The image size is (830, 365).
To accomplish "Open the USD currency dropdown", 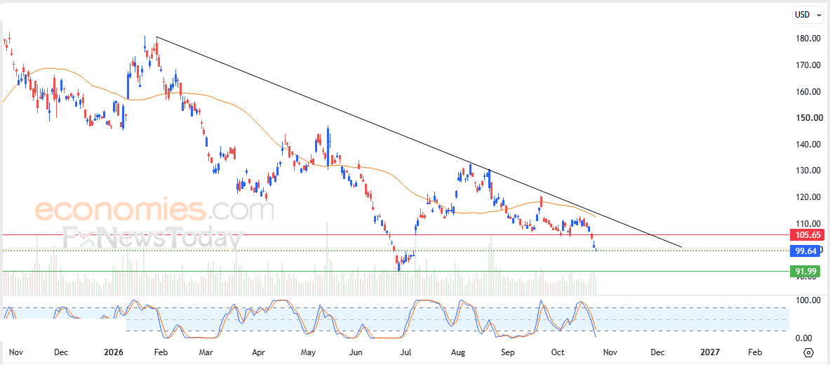I will coord(809,15).
